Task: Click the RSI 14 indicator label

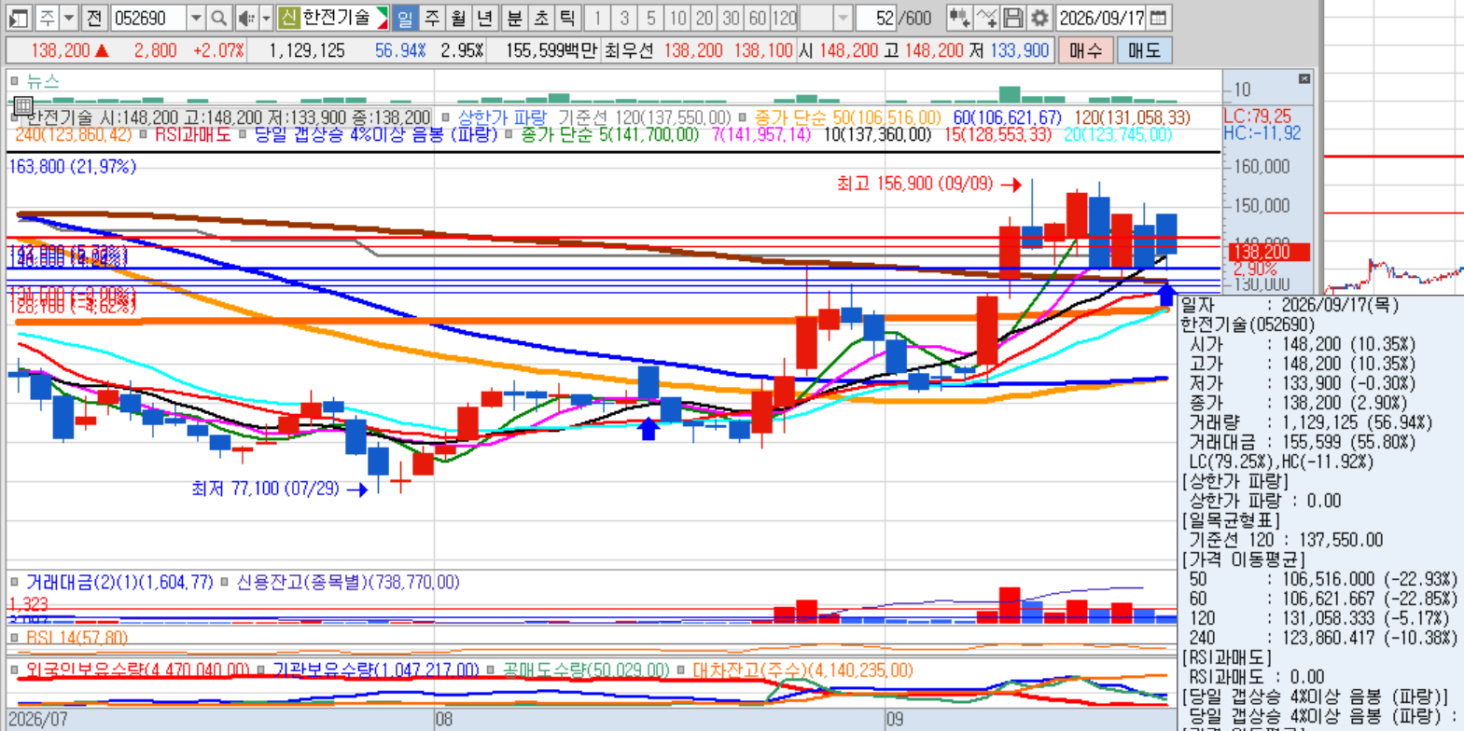Action: [x=77, y=638]
